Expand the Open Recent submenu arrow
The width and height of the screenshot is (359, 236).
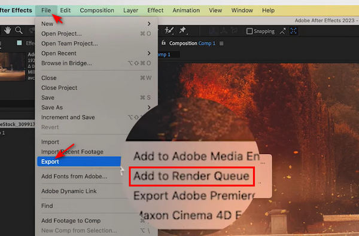[149, 53]
